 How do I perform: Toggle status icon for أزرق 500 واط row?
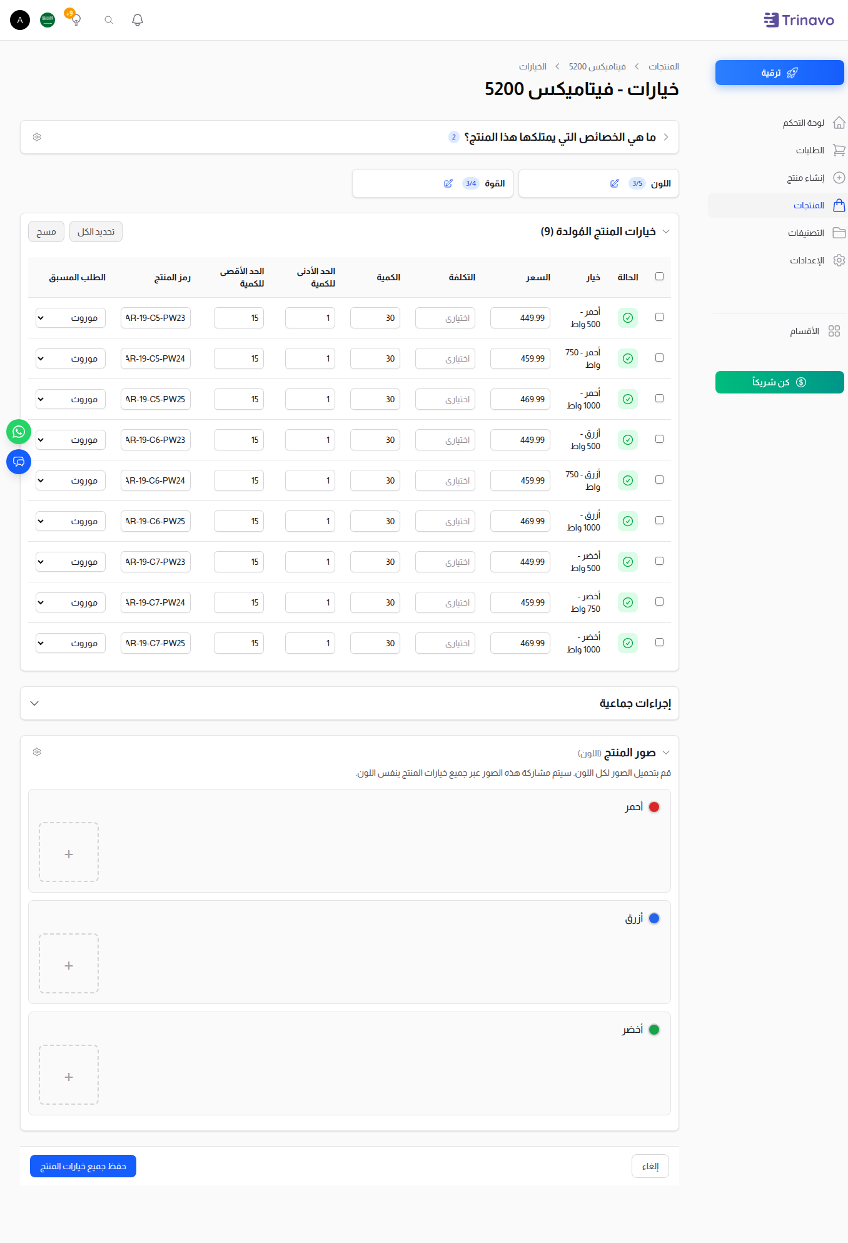(628, 440)
